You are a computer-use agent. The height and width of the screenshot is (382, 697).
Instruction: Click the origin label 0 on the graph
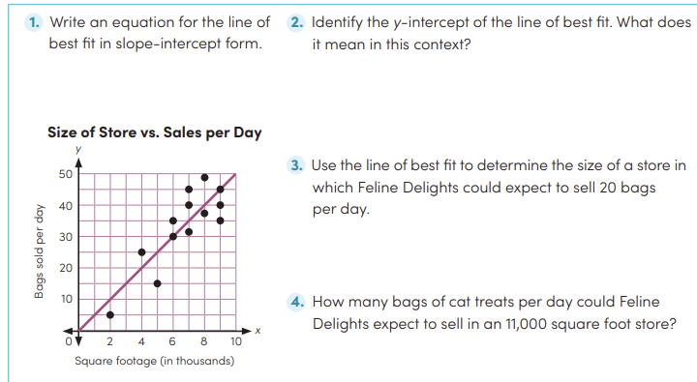[69, 341]
